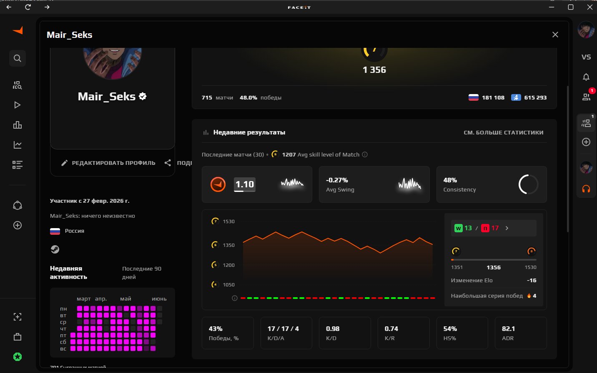
Task: Open the stats line chart icon
Action: [18, 145]
